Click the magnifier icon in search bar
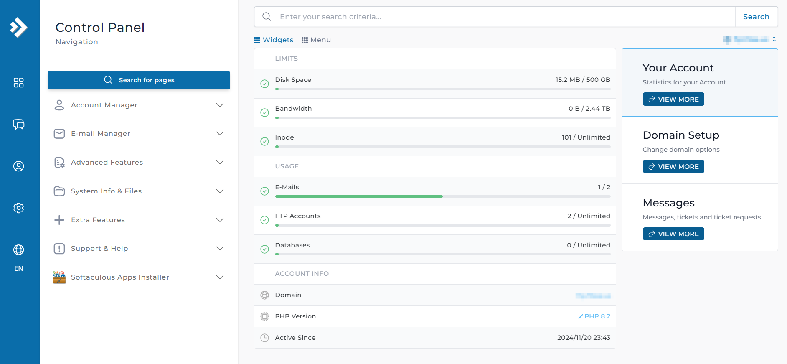This screenshot has height=364, width=787. (267, 17)
